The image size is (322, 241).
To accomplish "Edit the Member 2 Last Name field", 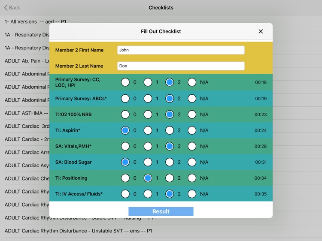I will (x=181, y=66).
